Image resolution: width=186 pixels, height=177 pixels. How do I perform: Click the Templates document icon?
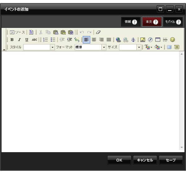[31, 32]
